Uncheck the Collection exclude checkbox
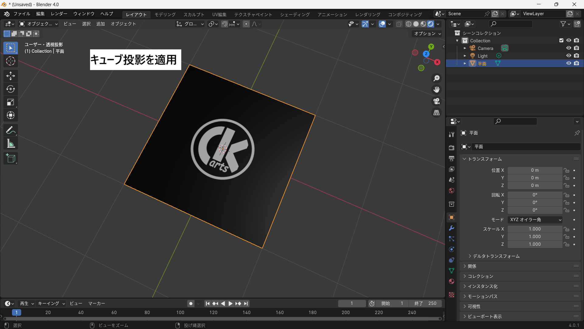 point(561,41)
